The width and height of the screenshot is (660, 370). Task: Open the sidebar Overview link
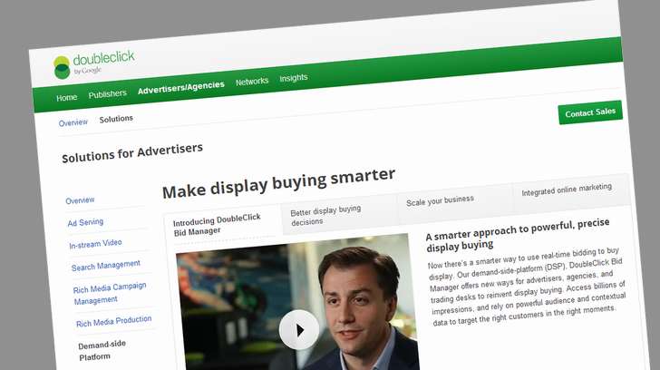(x=80, y=200)
